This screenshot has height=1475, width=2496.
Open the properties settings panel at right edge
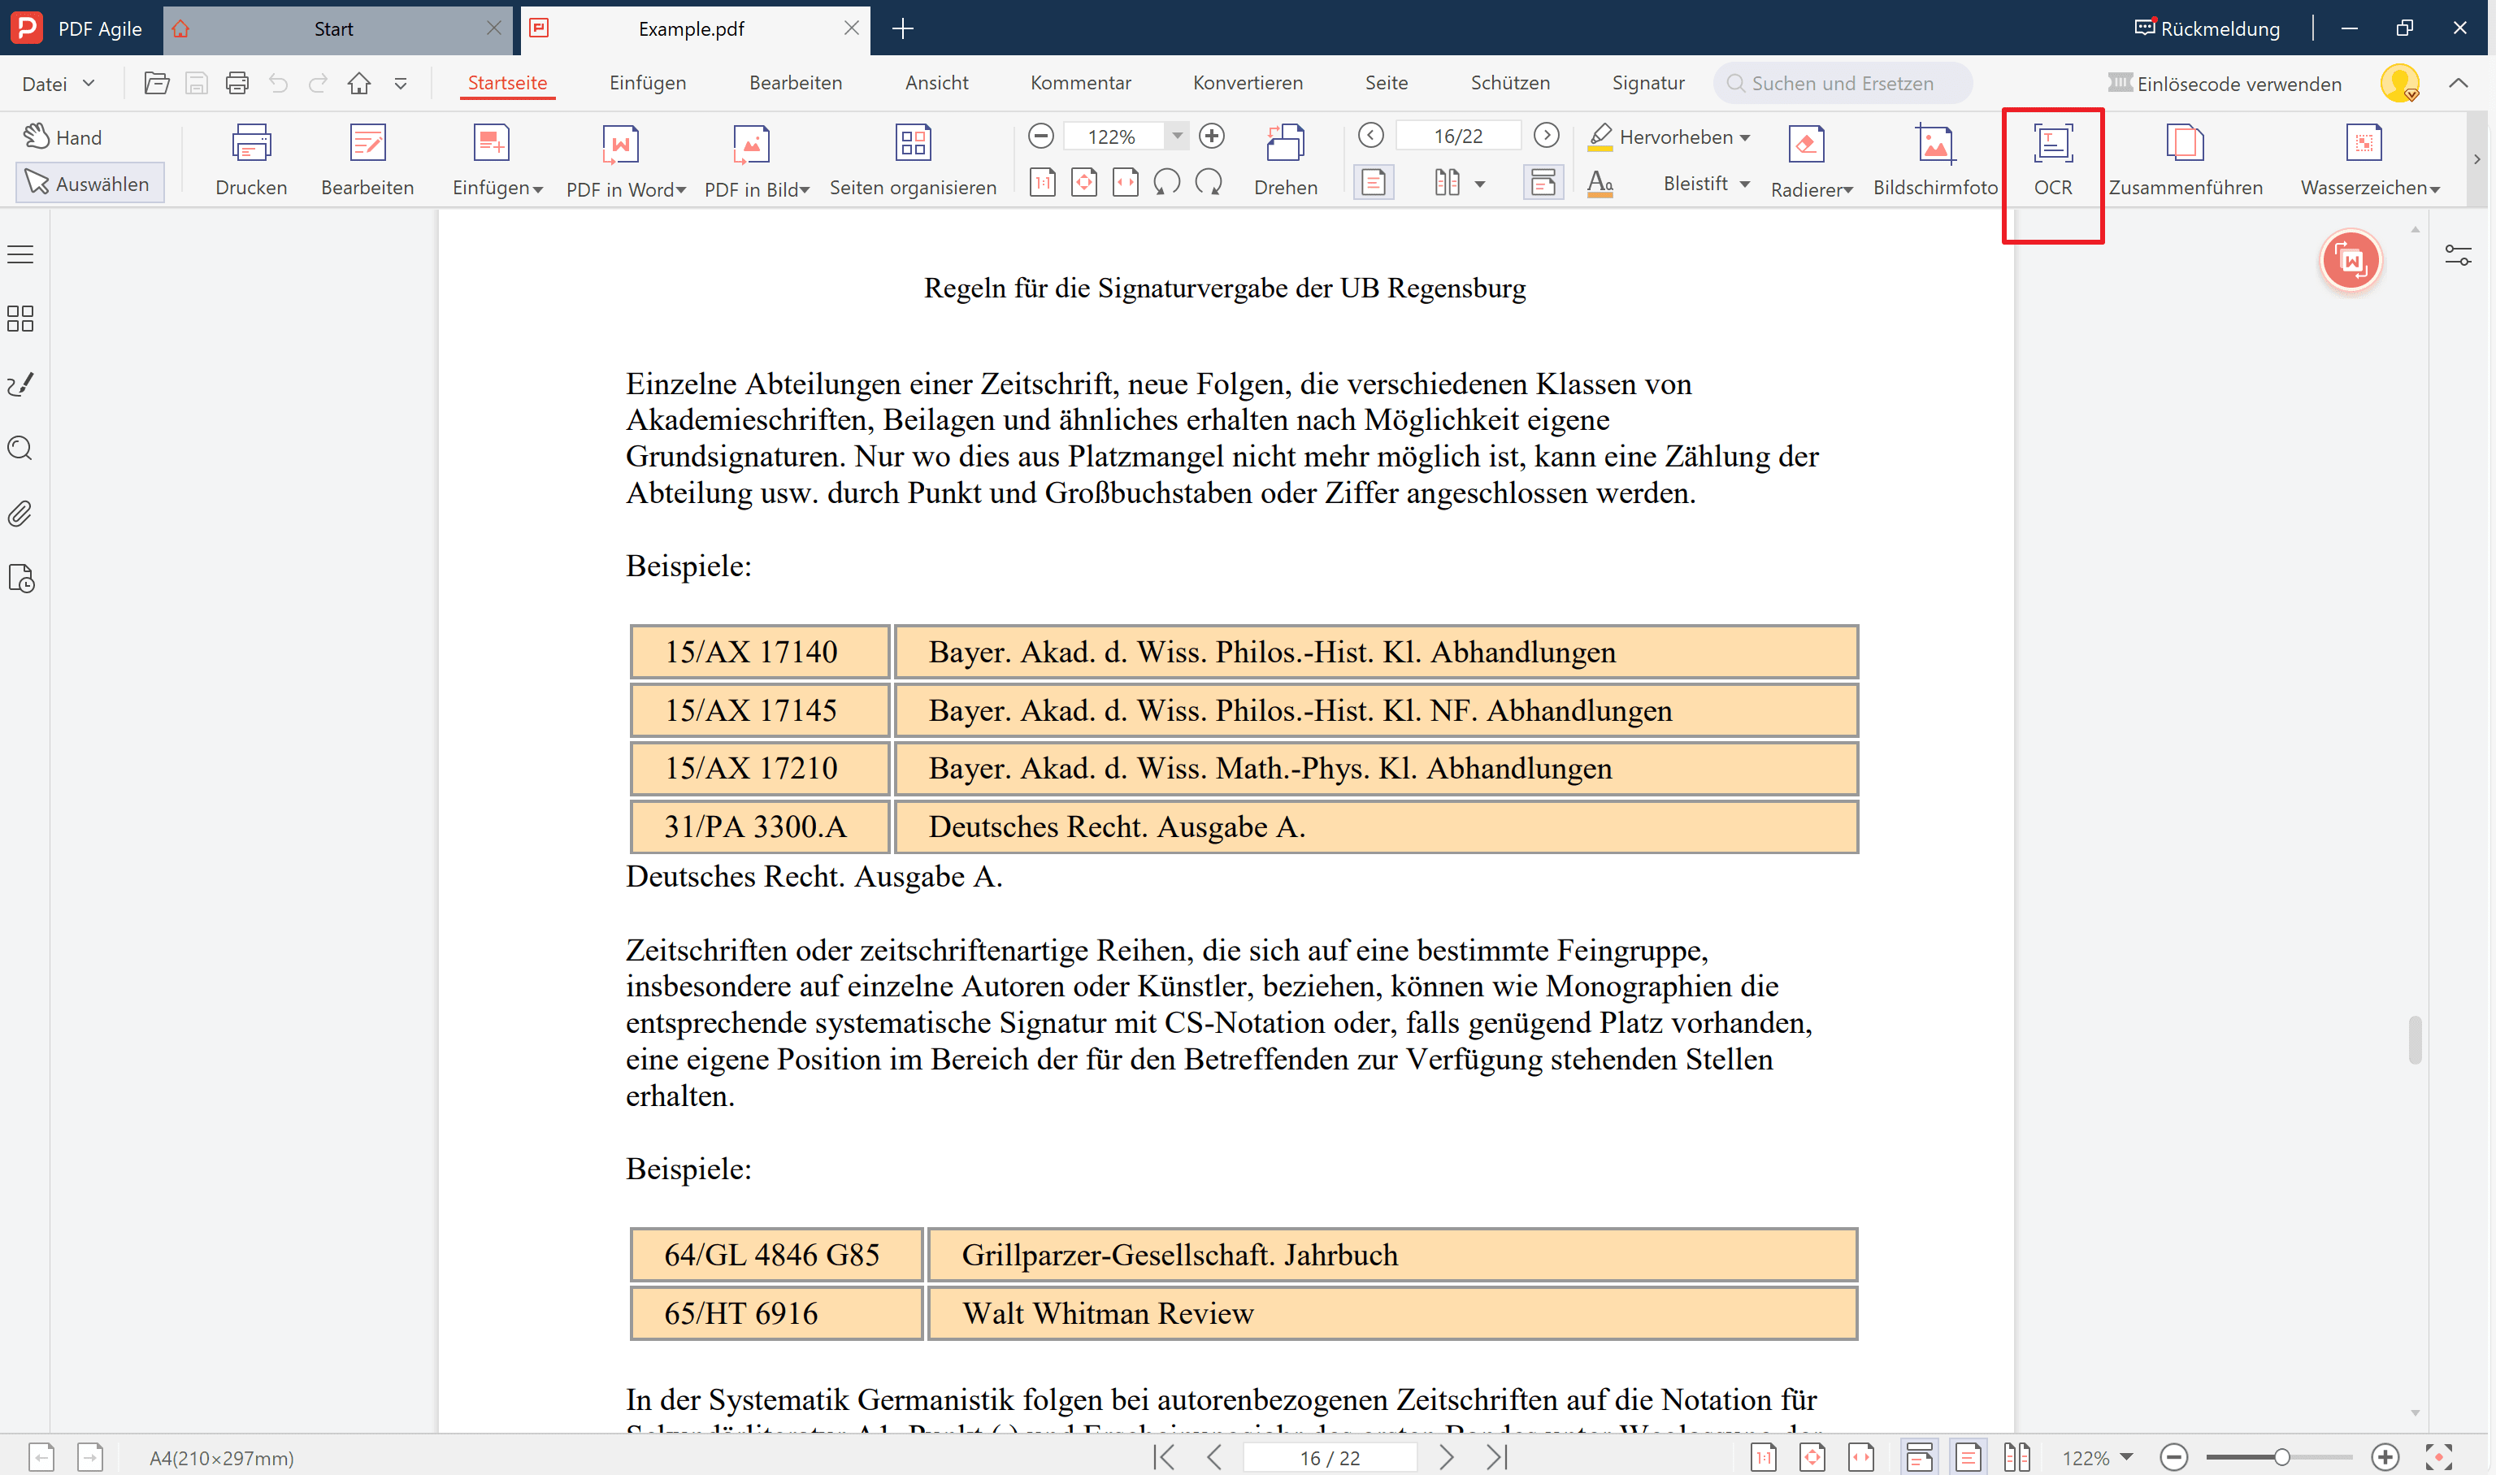(x=2457, y=255)
